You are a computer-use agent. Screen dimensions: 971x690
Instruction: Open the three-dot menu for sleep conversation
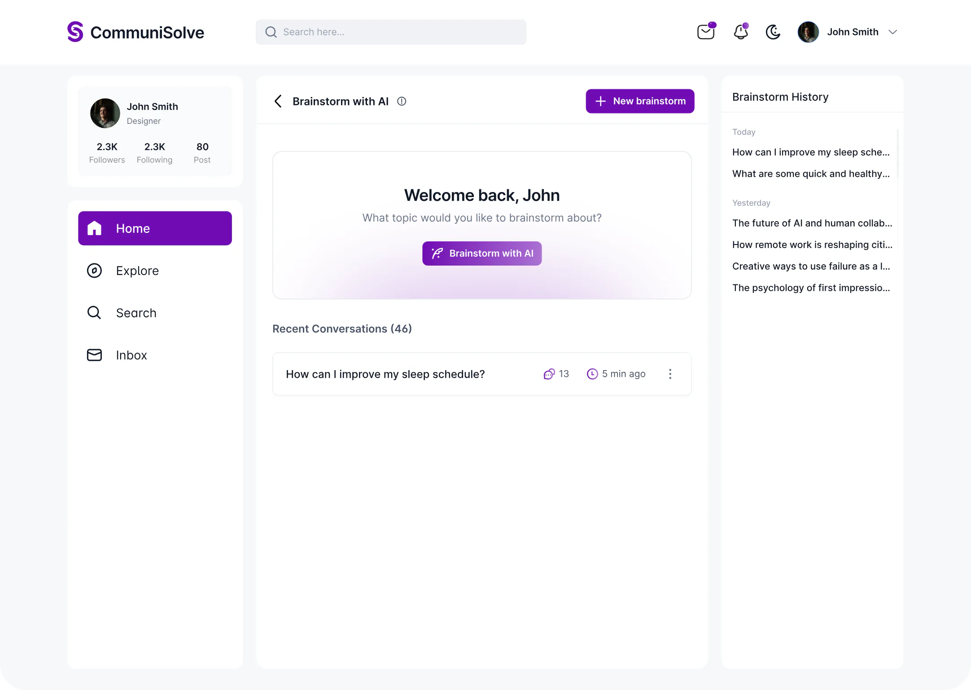[670, 374]
